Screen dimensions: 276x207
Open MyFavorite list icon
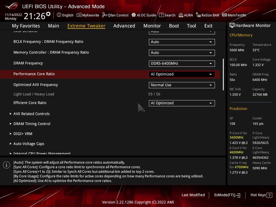pyautogui.click(x=79, y=15)
